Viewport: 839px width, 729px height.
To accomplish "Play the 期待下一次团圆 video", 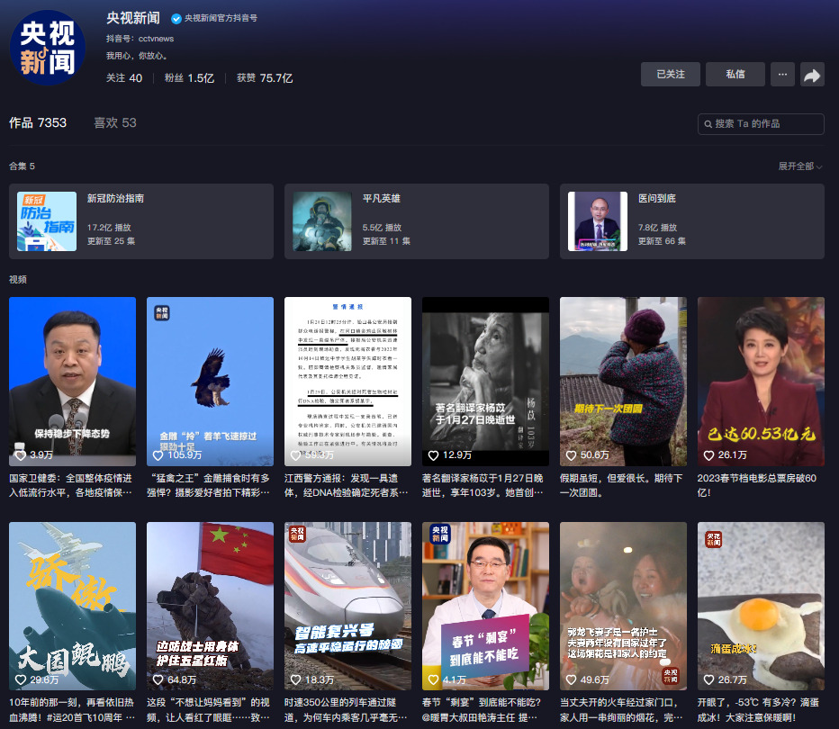I will [x=623, y=382].
